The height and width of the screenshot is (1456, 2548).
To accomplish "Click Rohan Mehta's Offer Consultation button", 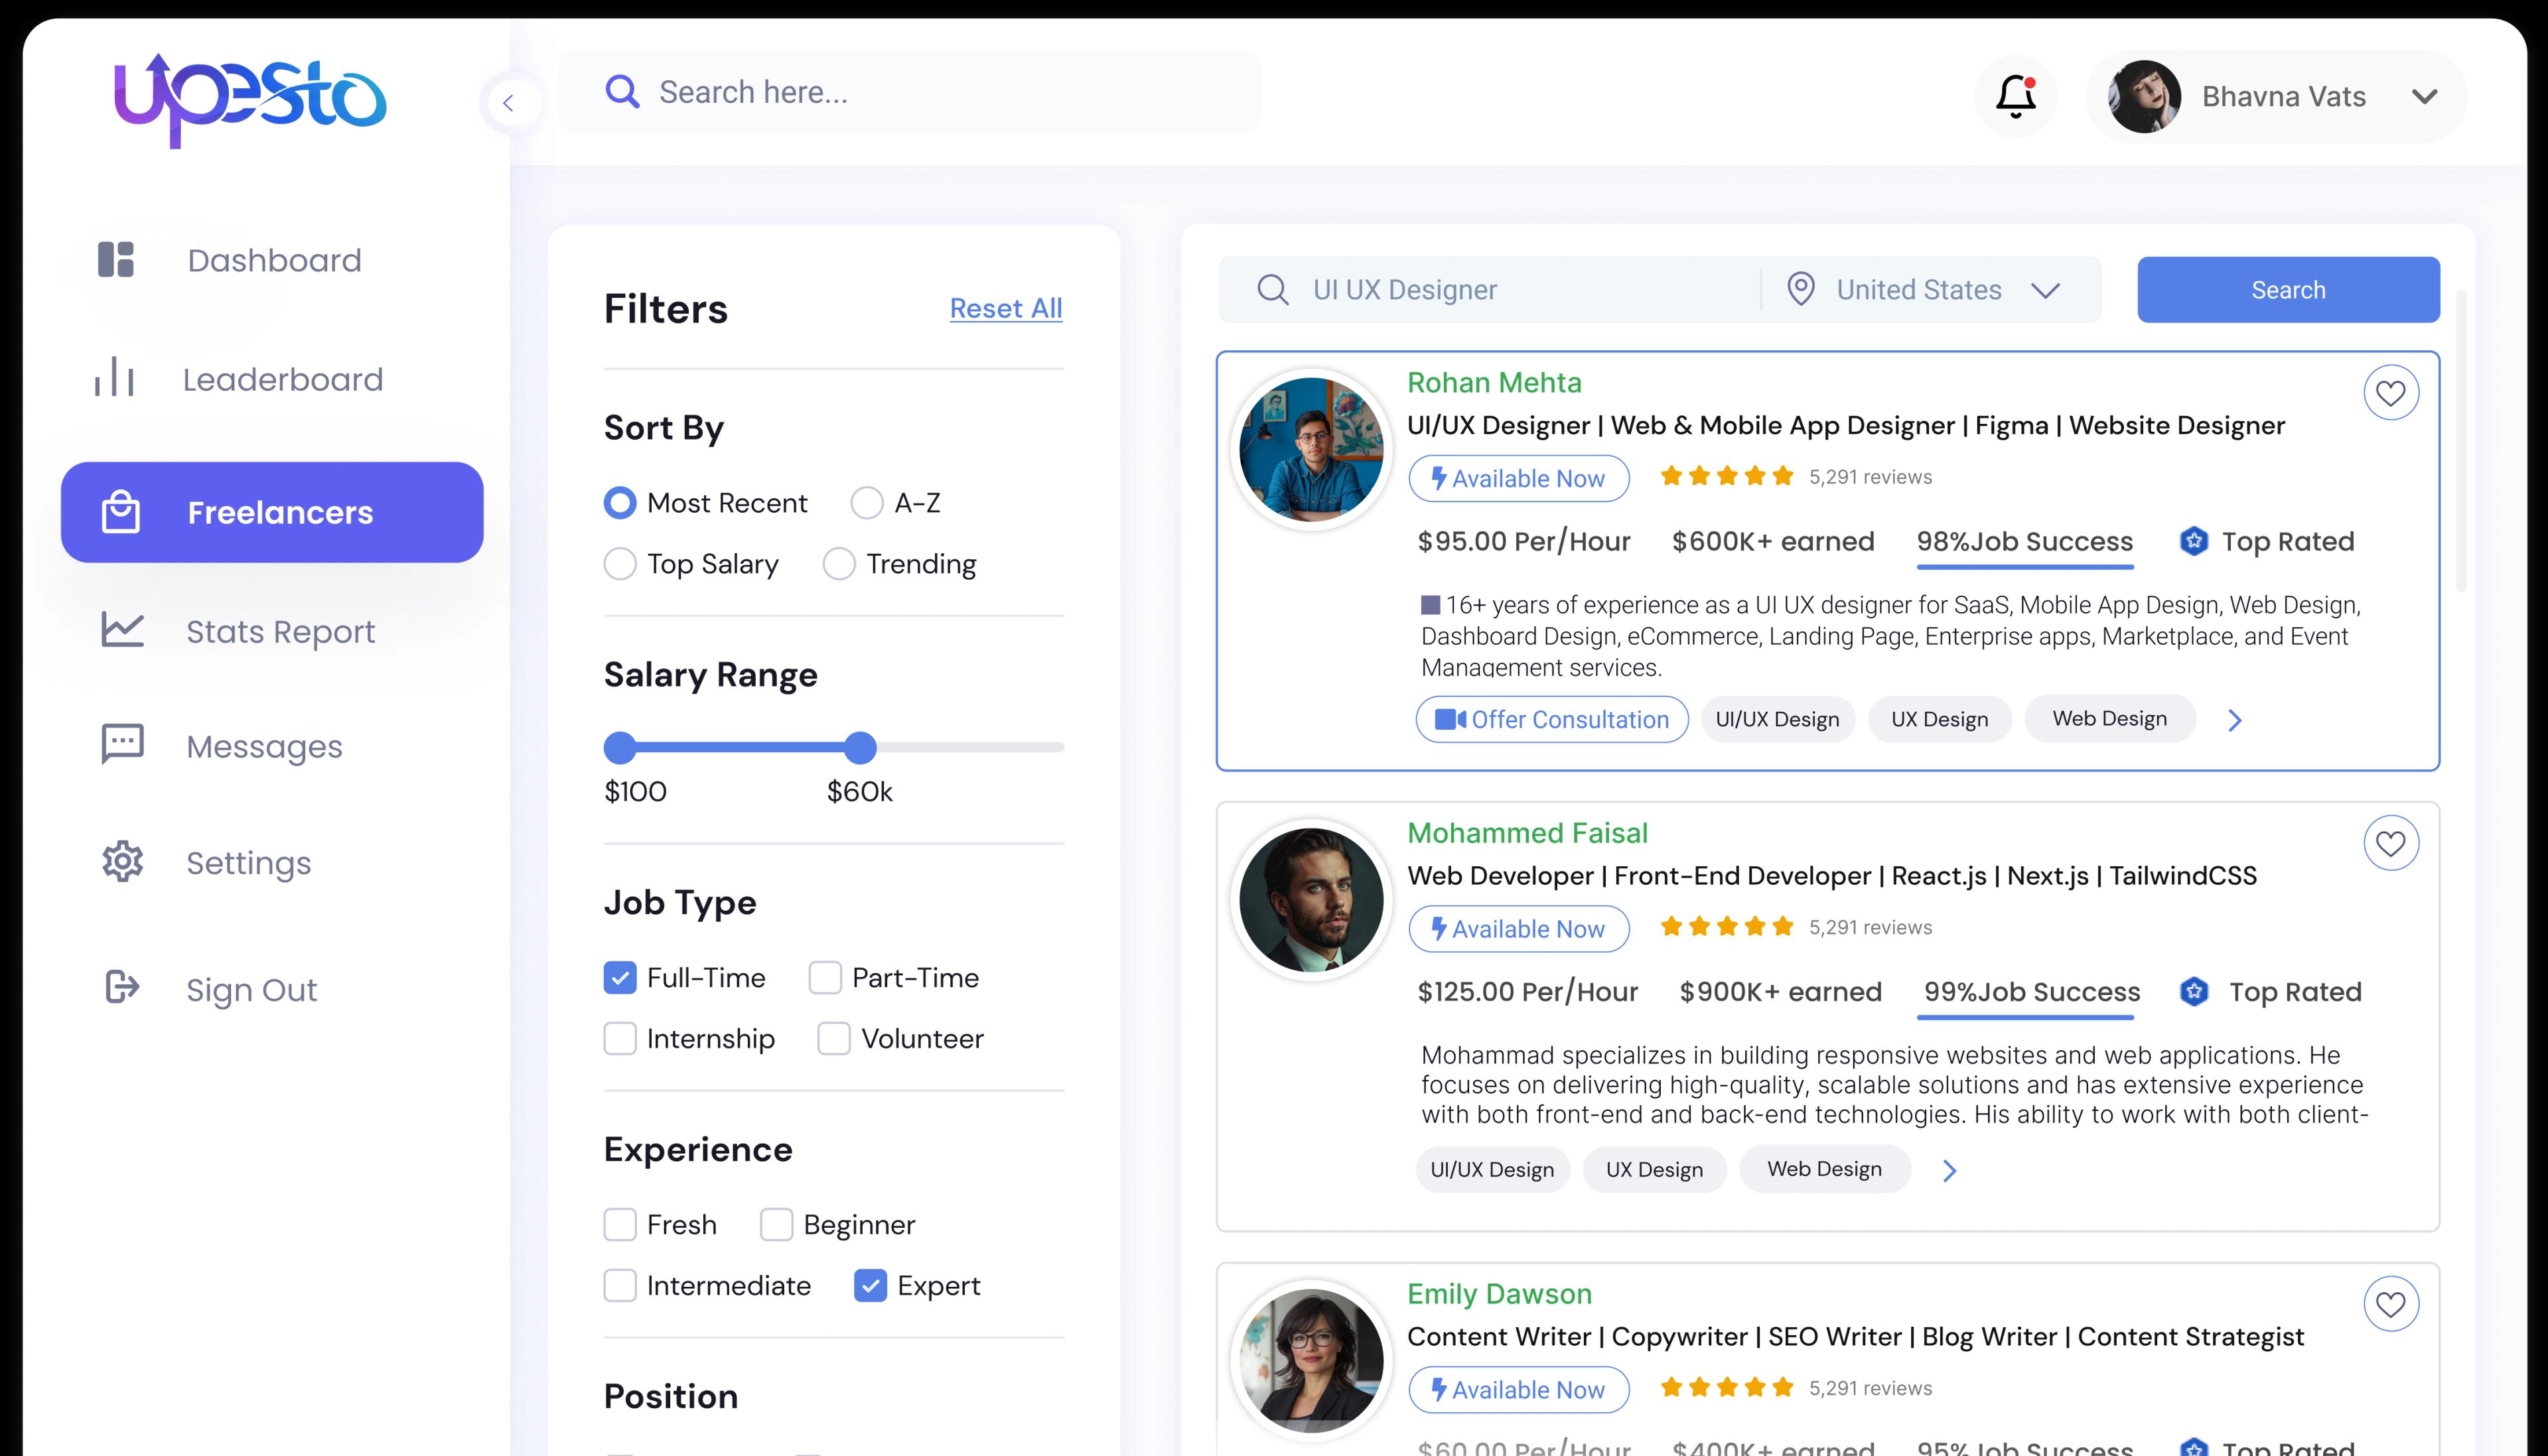I will [x=1552, y=719].
